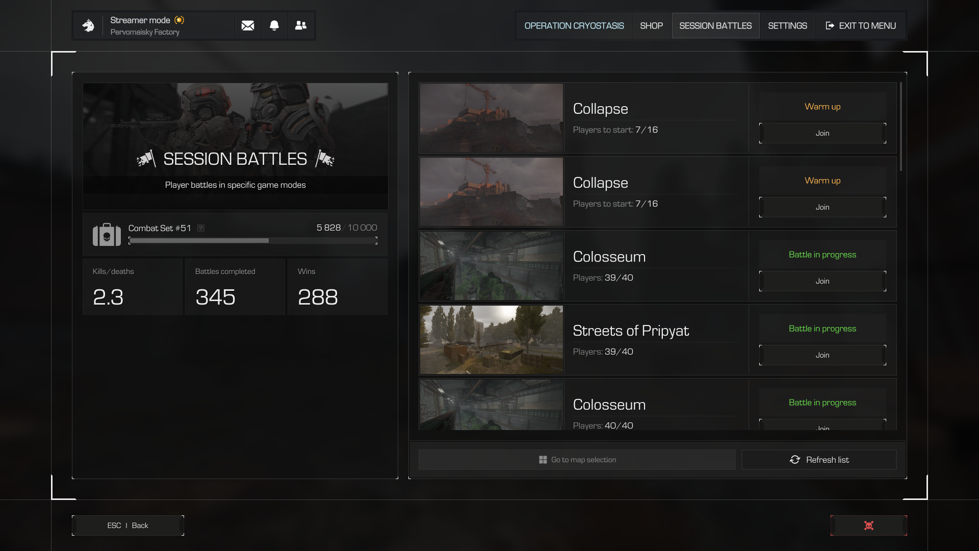Join the Streets of Pripyat battle
The image size is (979, 551).
(822, 355)
